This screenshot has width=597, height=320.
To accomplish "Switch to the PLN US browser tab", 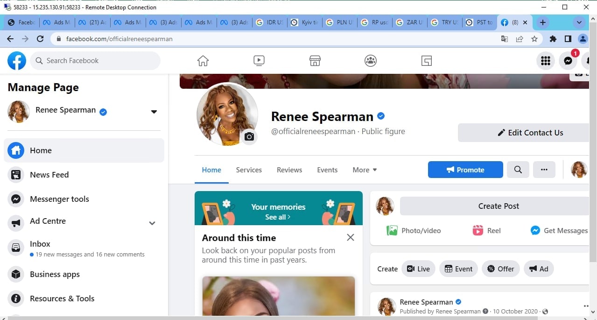I will pos(339,22).
